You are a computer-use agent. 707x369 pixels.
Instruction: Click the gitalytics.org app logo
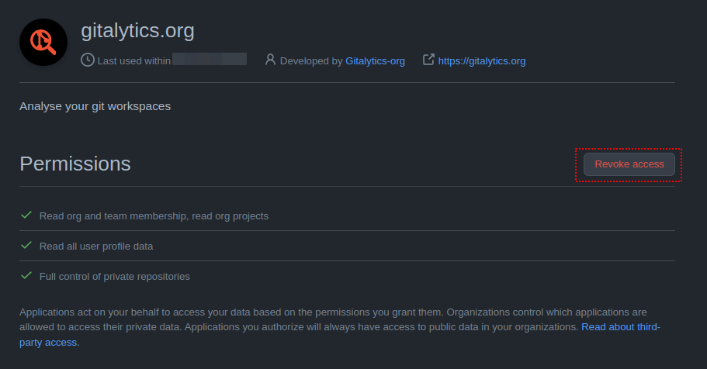point(43,43)
